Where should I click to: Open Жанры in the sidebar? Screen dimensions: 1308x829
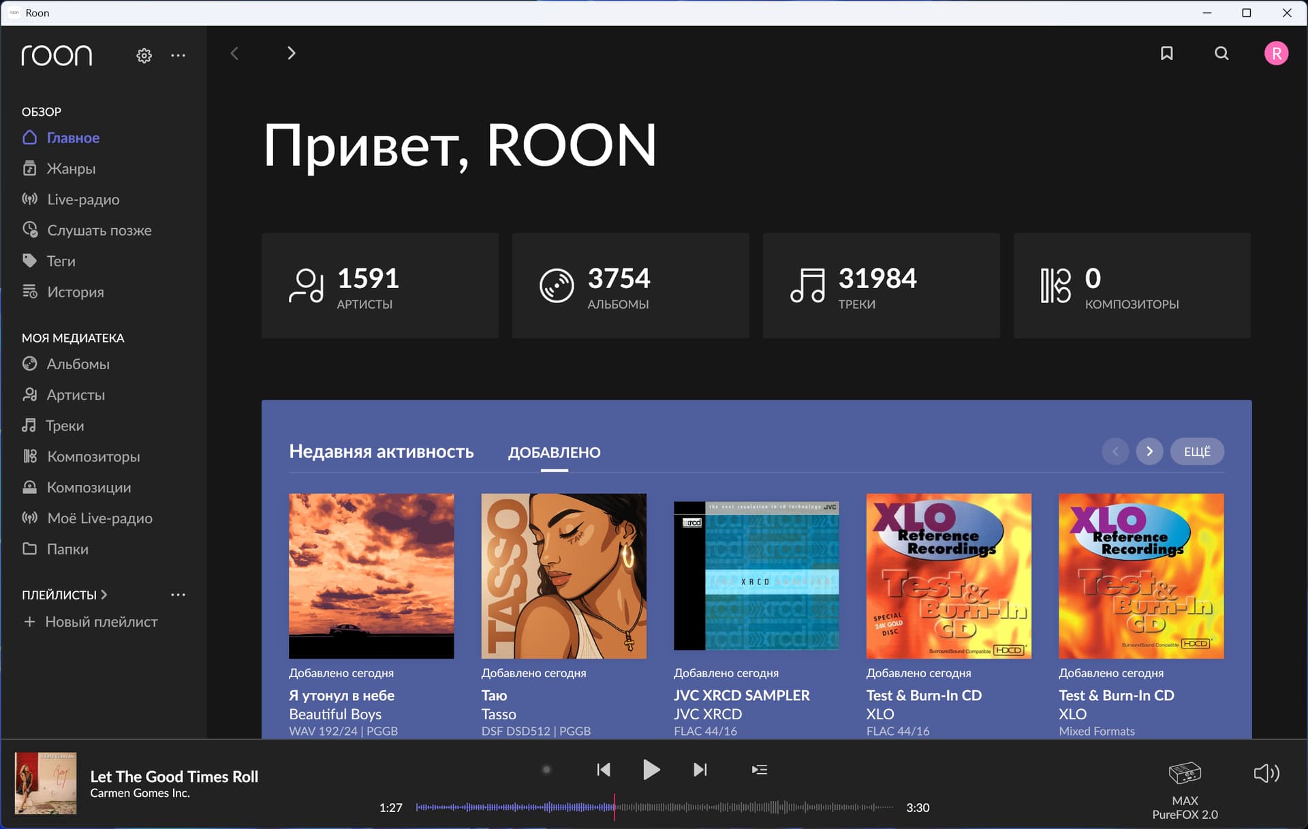(x=71, y=168)
